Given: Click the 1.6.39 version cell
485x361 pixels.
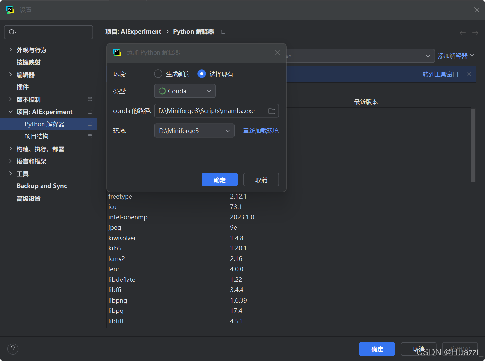Looking at the screenshot, I should 239,300.
